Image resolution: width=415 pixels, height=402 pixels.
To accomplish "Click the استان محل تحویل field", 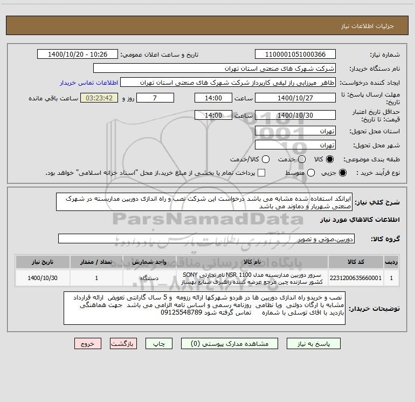I will 295,131.
